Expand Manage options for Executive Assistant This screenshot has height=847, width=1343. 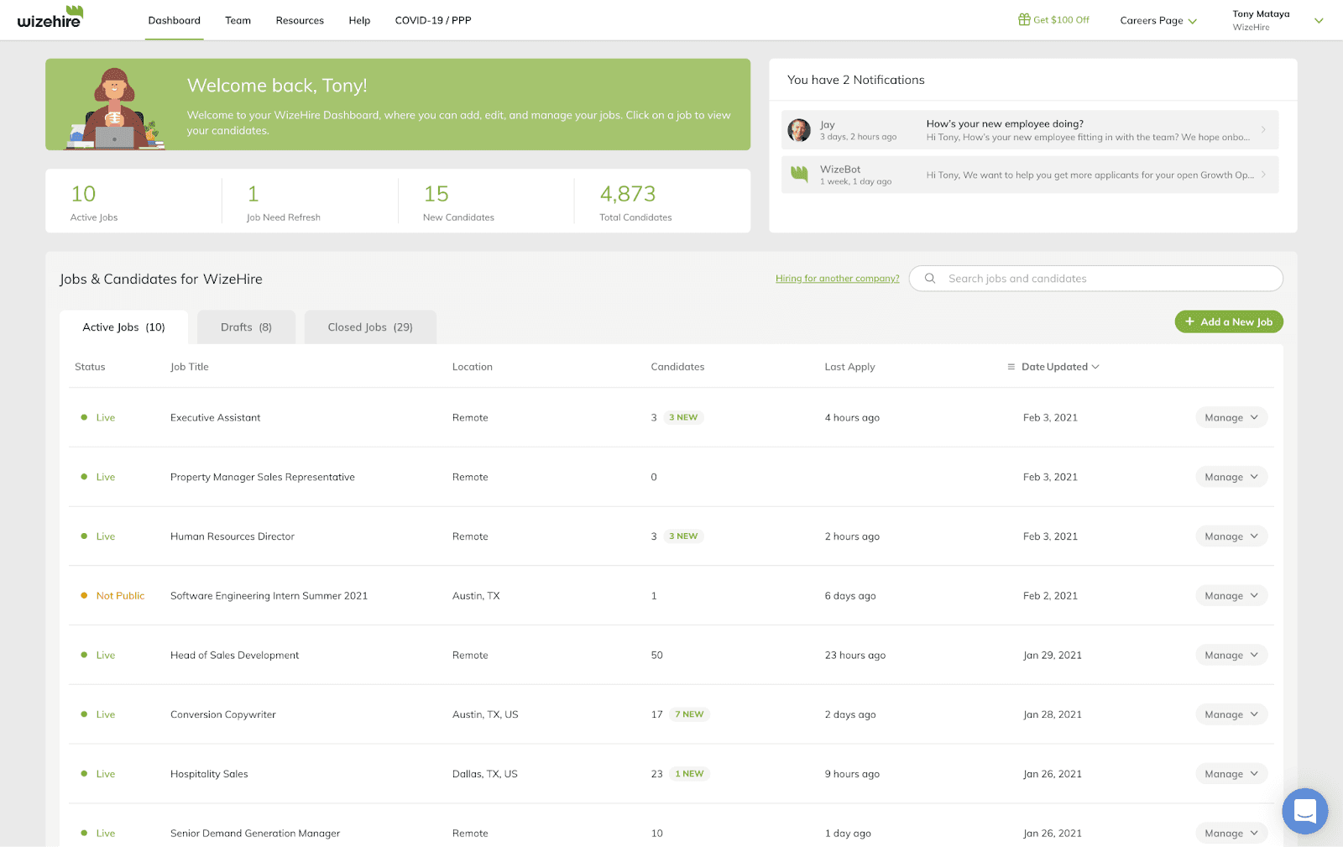click(x=1231, y=417)
